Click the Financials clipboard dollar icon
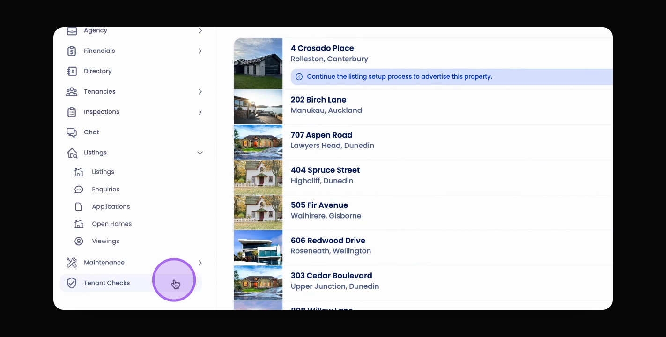This screenshot has width=666, height=337. pos(72,51)
